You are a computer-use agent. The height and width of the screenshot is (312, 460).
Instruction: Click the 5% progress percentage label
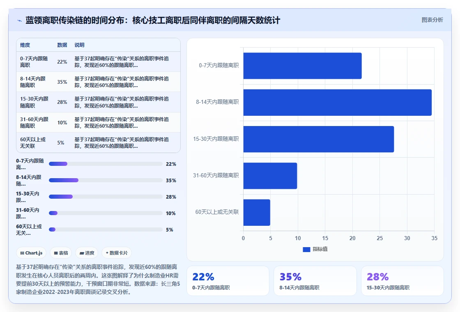170,230
